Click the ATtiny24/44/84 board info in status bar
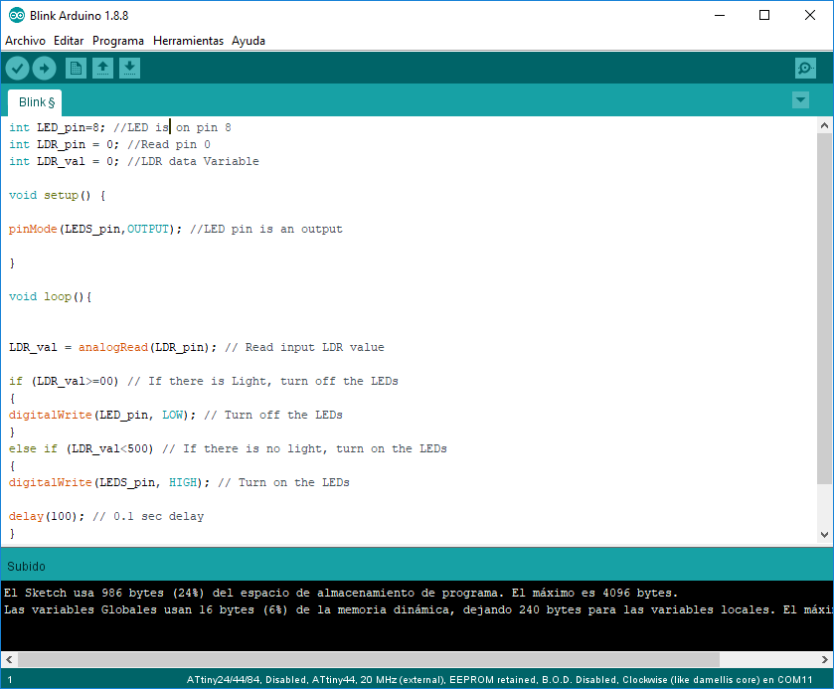Image resolution: width=834 pixels, height=689 pixels. point(499,680)
